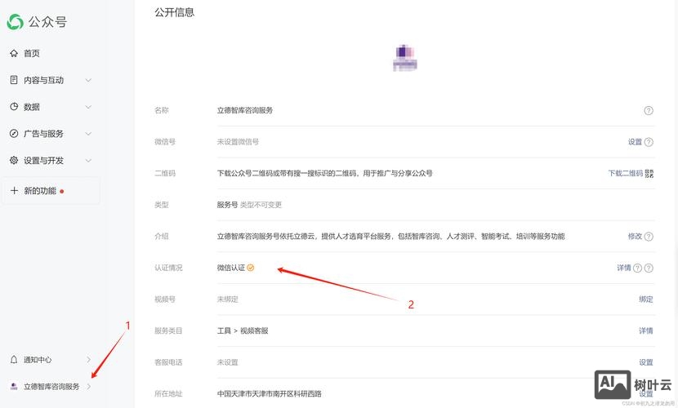Click 设置 link for 客服电话
678x408 pixels.
646,362
